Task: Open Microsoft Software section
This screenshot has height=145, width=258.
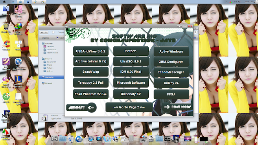Action: point(131,83)
